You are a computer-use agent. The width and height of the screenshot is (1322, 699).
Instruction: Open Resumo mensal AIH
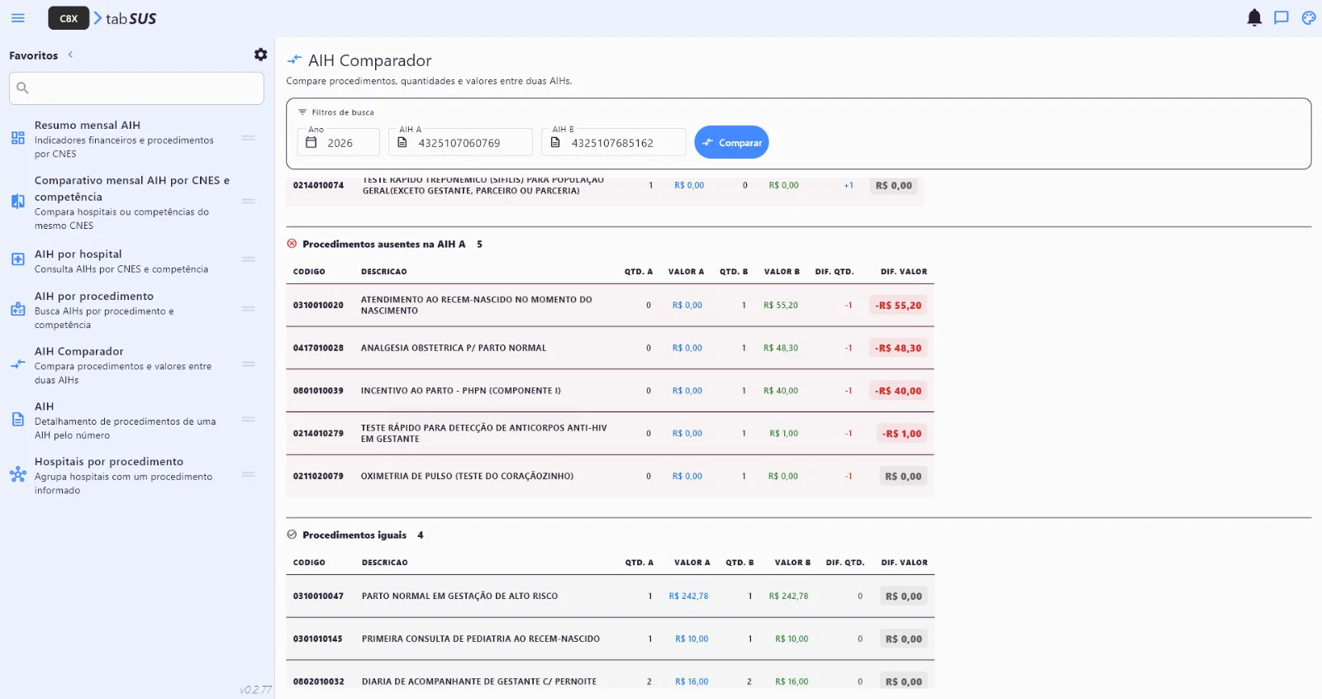136,139
